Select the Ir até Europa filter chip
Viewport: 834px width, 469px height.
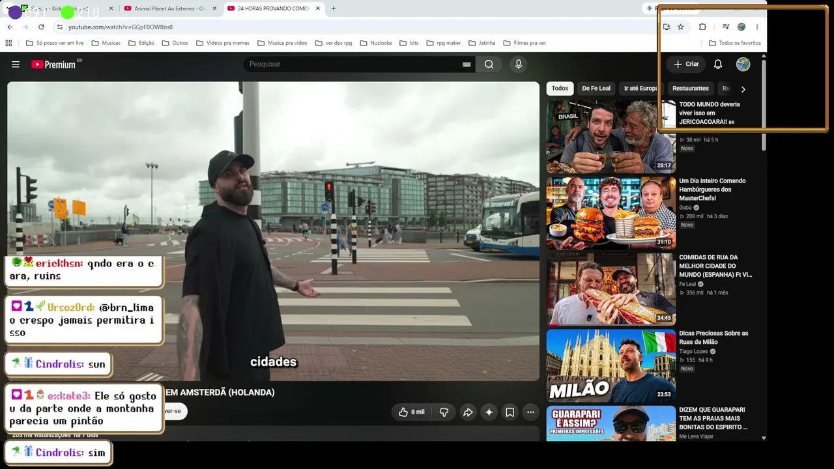click(640, 89)
